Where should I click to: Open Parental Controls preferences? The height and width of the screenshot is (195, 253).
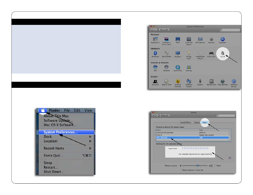[178, 83]
